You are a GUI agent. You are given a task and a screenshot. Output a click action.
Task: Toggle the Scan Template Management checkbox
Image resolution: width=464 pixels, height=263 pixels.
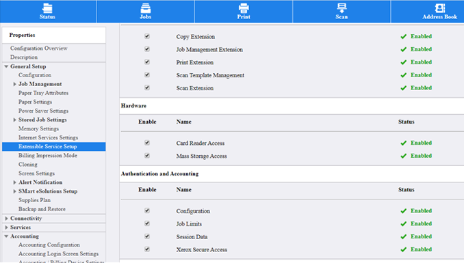[147, 74]
